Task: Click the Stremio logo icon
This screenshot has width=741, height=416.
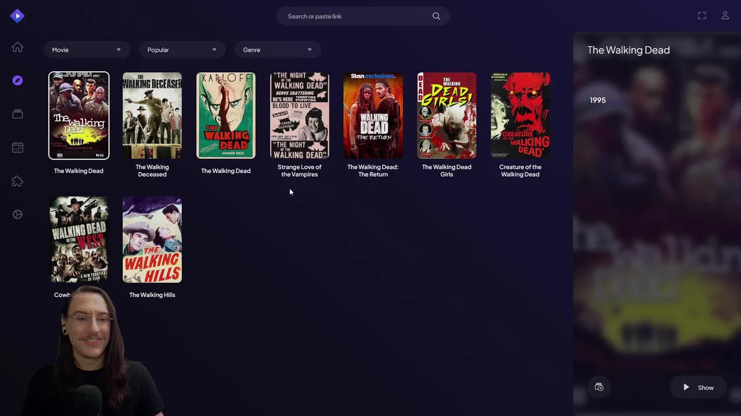Action: click(x=17, y=16)
